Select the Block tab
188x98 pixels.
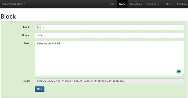click(122, 4)
